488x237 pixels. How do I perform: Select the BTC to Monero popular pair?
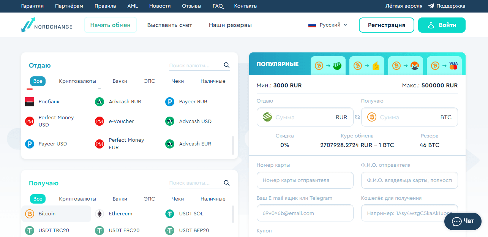pyautogui.click(x=405, y=65)
